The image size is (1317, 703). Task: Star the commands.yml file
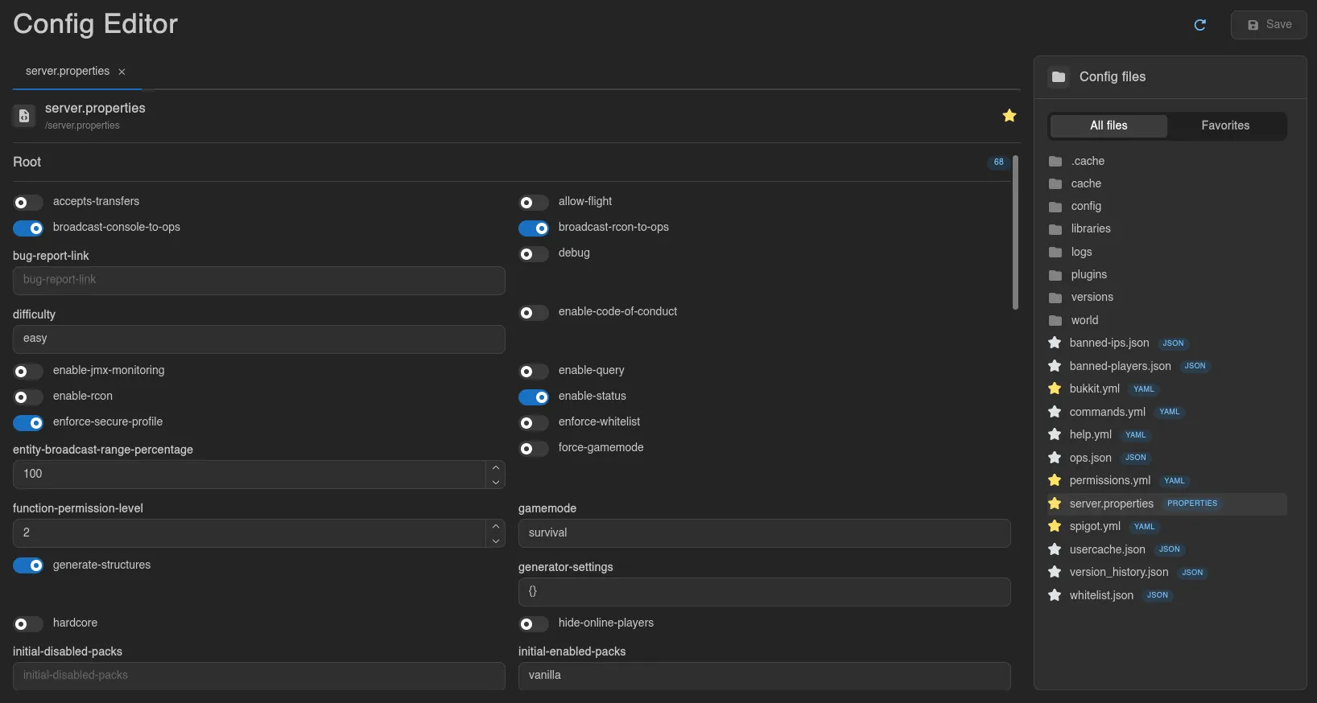coord(1055,412)
